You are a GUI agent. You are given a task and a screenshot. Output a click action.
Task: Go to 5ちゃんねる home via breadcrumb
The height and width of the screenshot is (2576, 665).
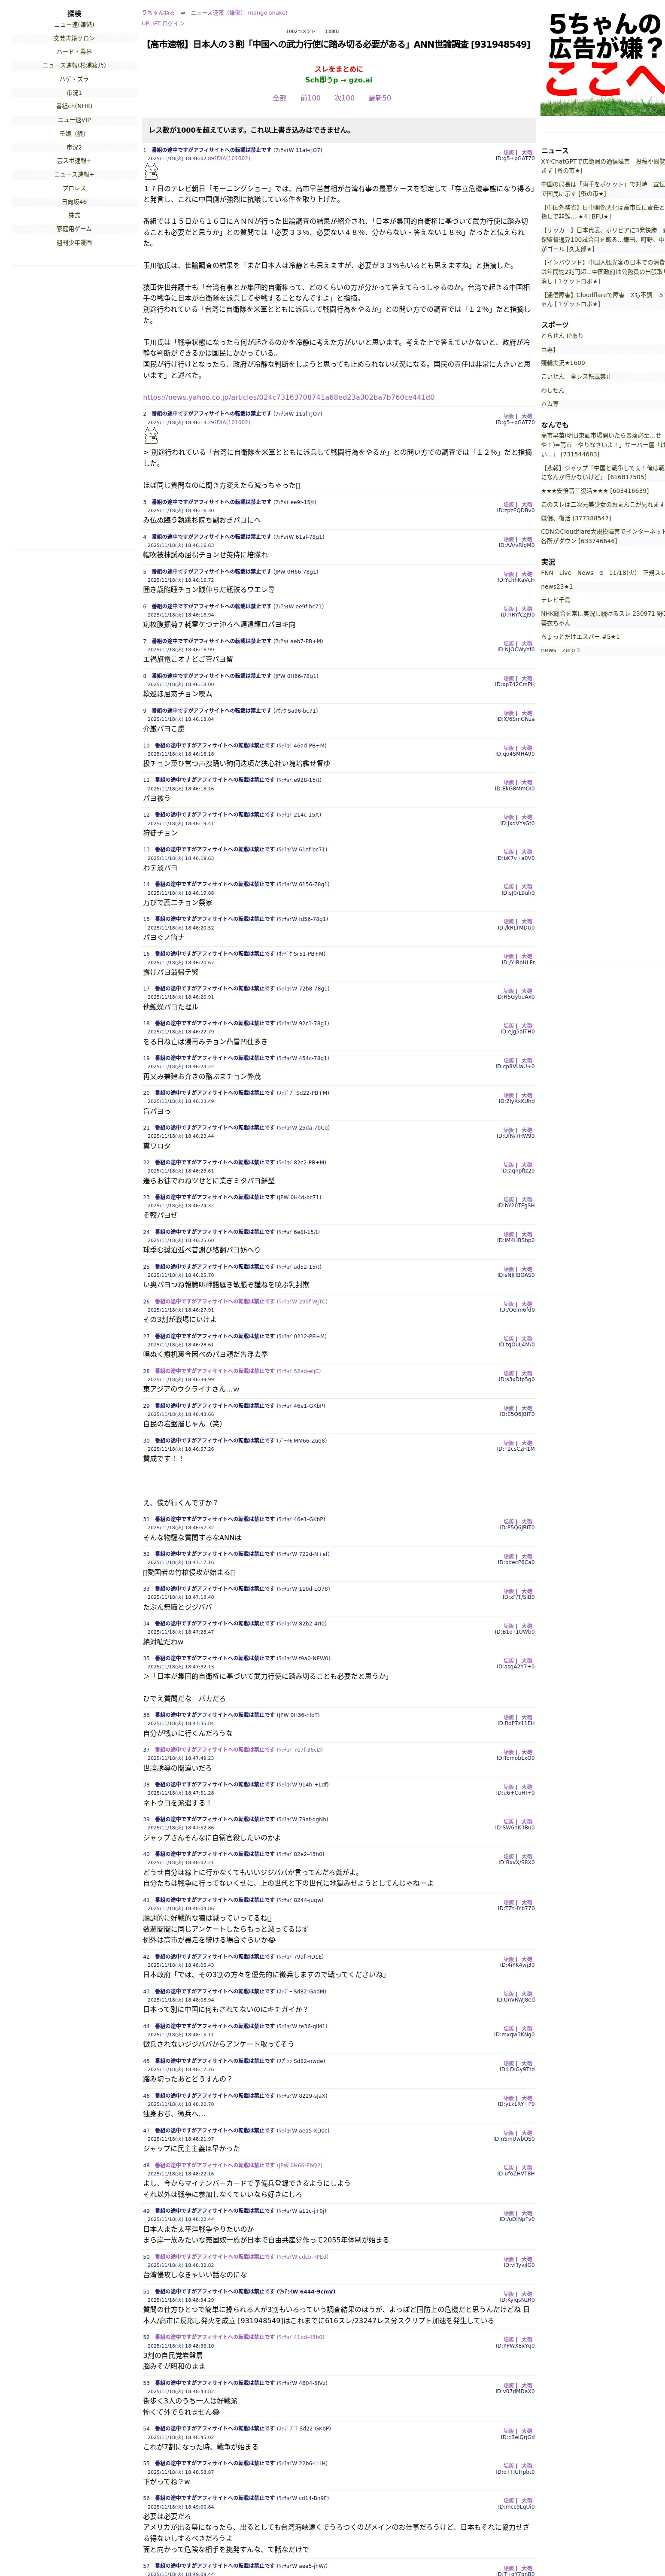pyautogui.click(x=158, y=13)
